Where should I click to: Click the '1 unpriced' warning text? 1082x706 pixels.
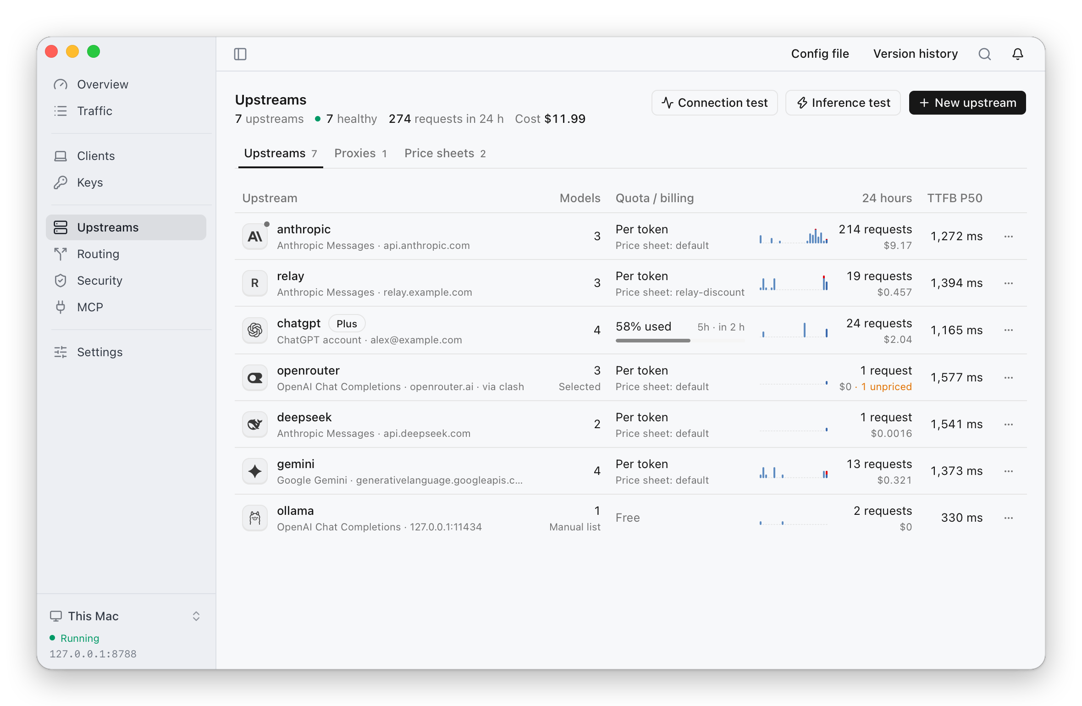point(886,387)
